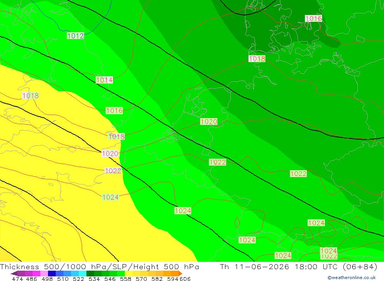Click the legend value 498

click(47, 279)
